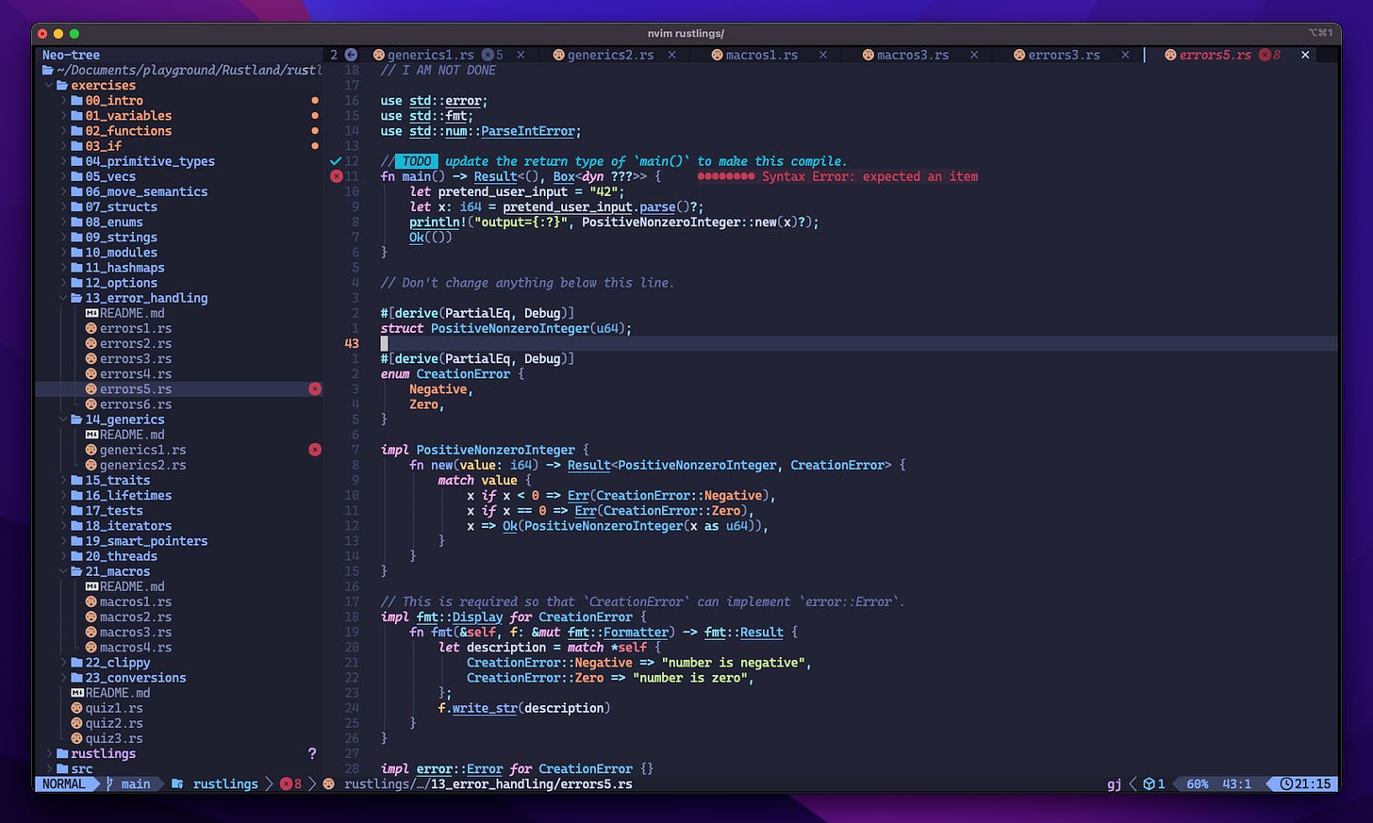Click the markdown icon of 21_macros README.md

click(x=91, y=586)
